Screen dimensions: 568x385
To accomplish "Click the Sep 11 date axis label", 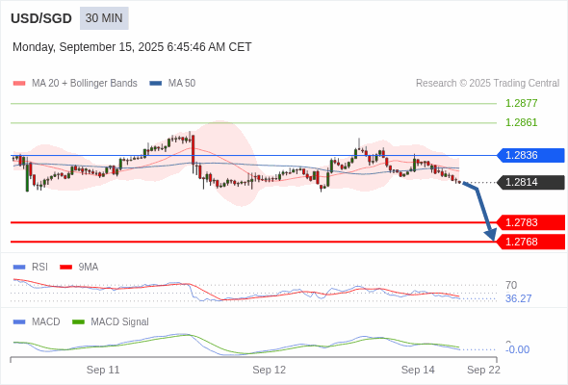I will click(x=103, y=370).
